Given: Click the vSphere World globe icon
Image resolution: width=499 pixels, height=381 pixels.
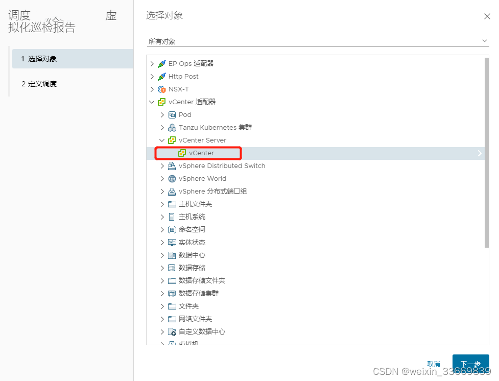Looking at the screenshot, I should click(172, 179).
